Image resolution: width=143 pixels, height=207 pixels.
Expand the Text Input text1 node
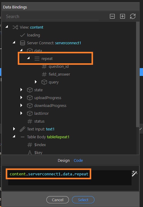[x=14, y=129]
